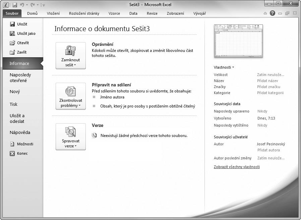Image resolution: width=301 pixels, height=220 pixels.
Task: Click the workbook preview thumbnail
Action: [238, 41]
